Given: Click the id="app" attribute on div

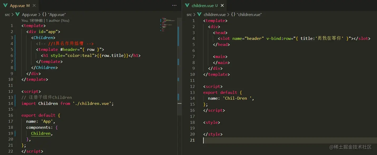Looking at the screenshot, I should (48, 32).
